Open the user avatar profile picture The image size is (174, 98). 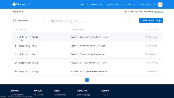click(160, 4)
